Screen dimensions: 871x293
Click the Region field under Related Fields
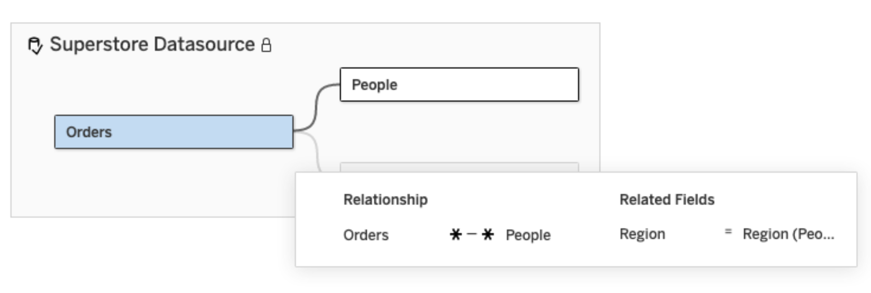(642, 234)
